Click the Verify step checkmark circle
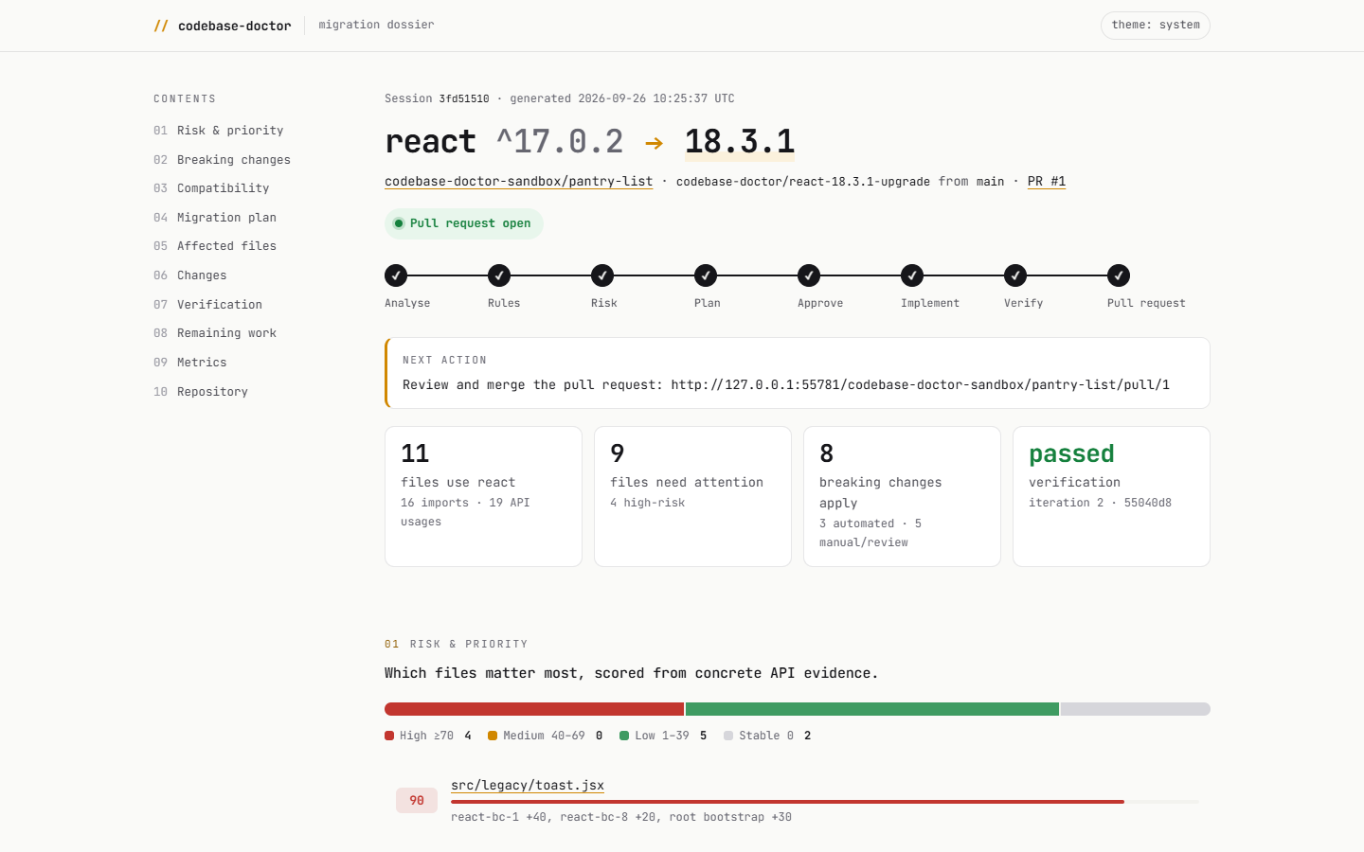This screenshot has height=852, width=1364. pyautogui.click(x=1015, y=275)
